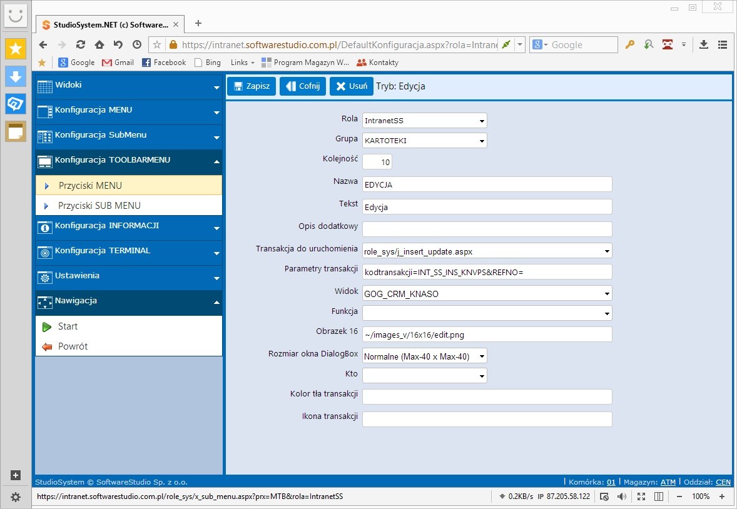Image resolution: width=737 pixels, height=509 pixels.
Task: Switch to the StudioSystem.NET browser tab
Action: point(111,25)
